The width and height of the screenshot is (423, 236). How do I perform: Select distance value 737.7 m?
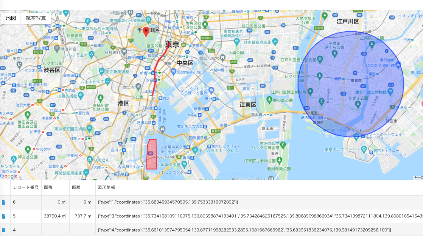coord(83,216)
